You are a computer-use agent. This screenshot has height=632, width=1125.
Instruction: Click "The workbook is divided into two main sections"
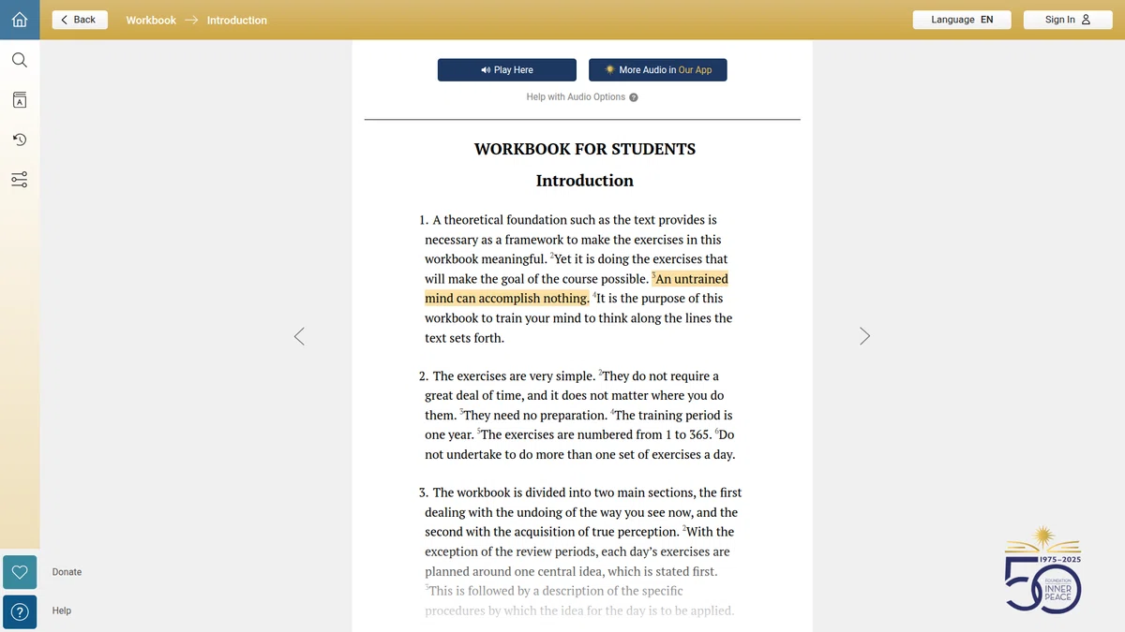[563, 492]
